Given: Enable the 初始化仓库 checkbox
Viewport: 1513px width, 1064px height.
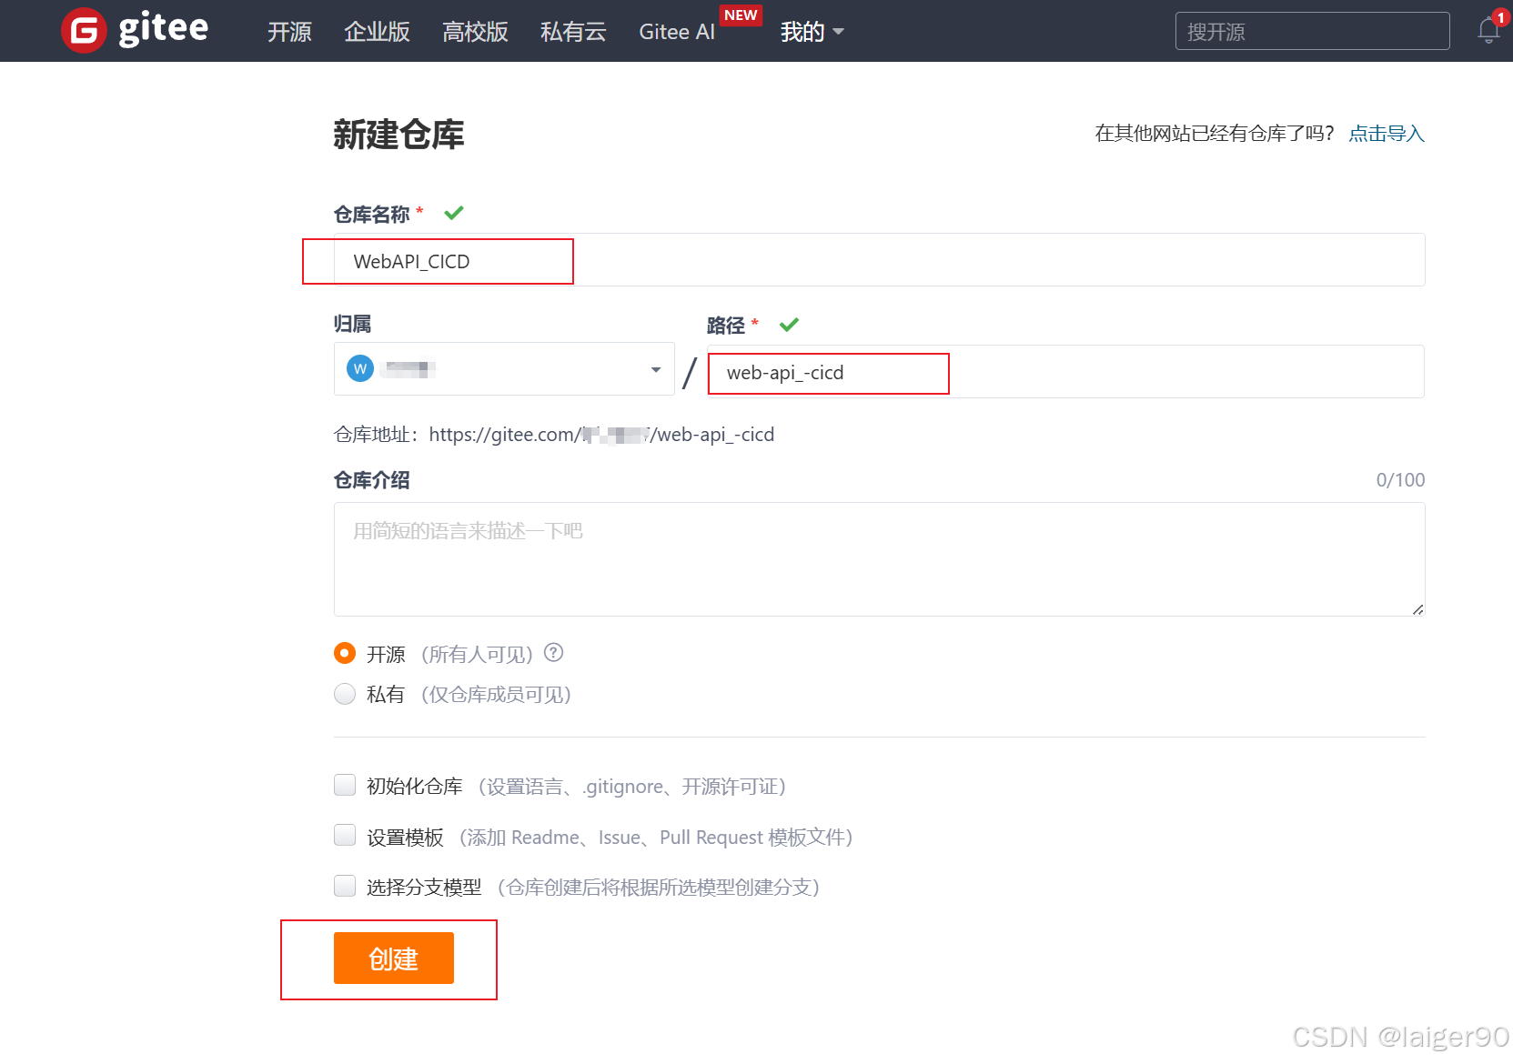Looking at the screenshot, I should point(345,785).
